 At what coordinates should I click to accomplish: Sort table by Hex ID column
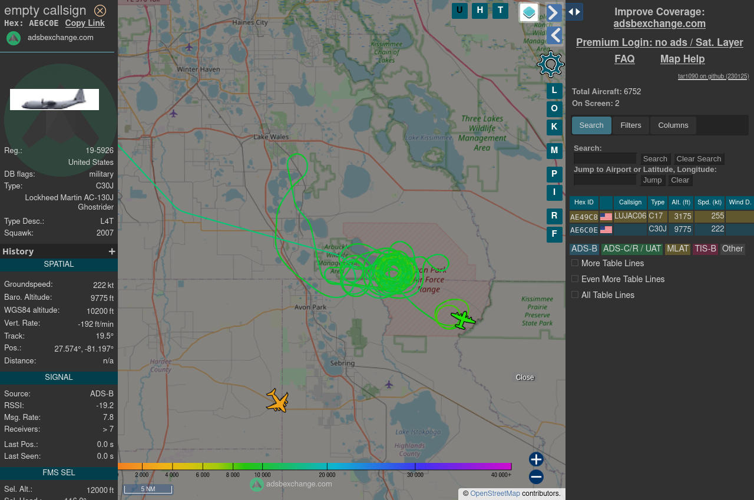584,203
